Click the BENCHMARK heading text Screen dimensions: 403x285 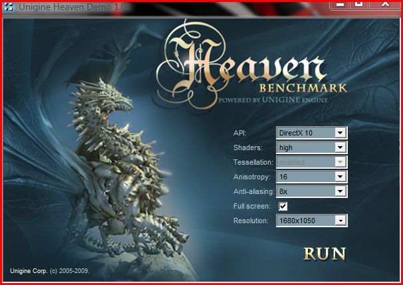pyautogui.click(x=303, y=88)
